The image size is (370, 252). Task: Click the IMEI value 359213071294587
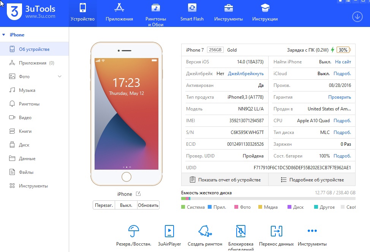[247, 120]
